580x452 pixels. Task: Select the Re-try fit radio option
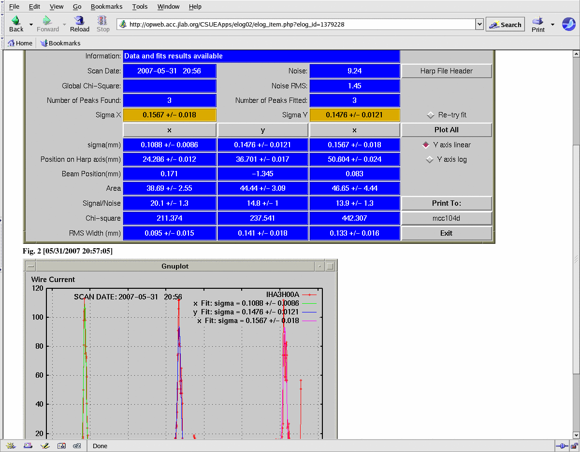[430, 115]
